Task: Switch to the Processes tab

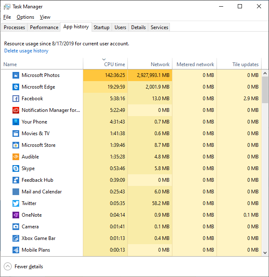Action: [x=14, y=27]
